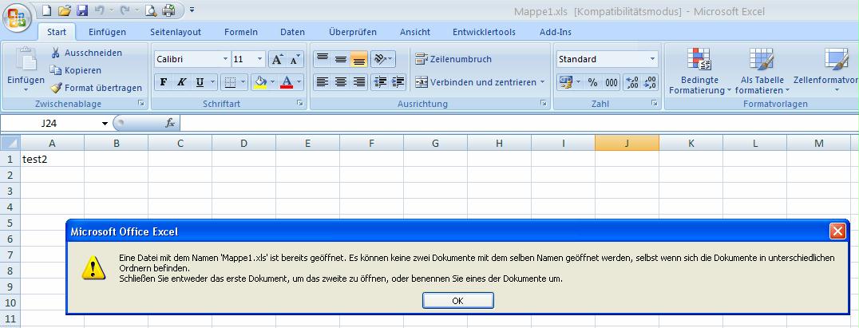Click the quick print printer icon
Image resolution: width=859 pixels, height=328 pixels.
[169, 10]
